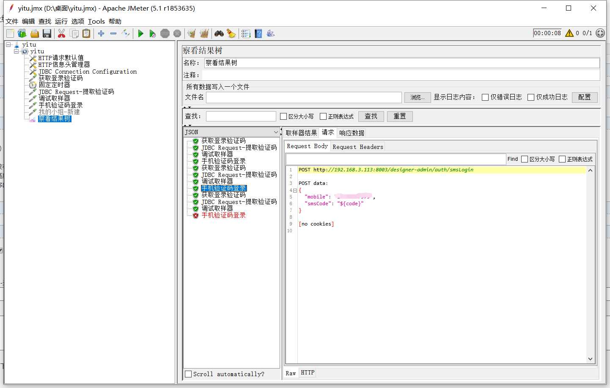Clear results with single broom icon

192,33
